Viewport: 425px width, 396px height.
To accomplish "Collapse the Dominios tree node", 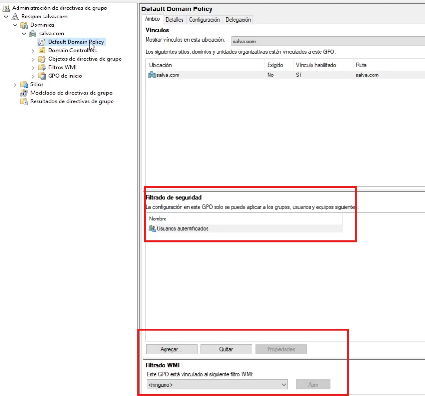I will pos(15,25).
